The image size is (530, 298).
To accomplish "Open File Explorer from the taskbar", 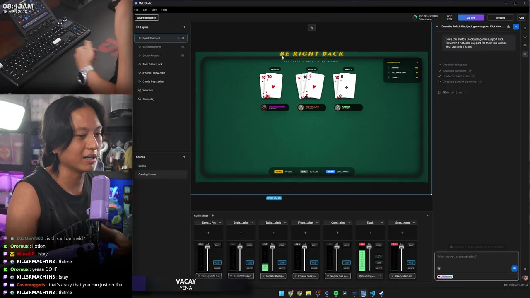I will (x=308, y=293).
